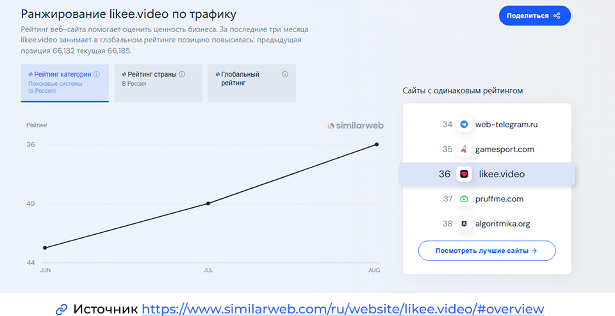Click the JUN axis label
Image resolution: width=615 pixels, height=316 pixels.
[45, 270]
